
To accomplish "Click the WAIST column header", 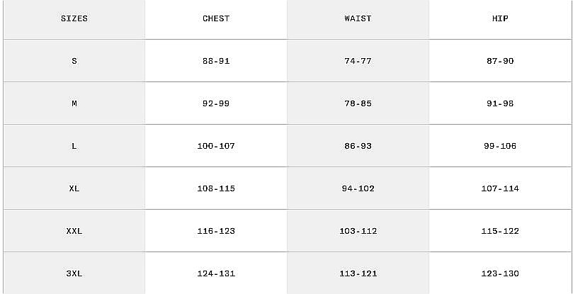I will [358, 18].
